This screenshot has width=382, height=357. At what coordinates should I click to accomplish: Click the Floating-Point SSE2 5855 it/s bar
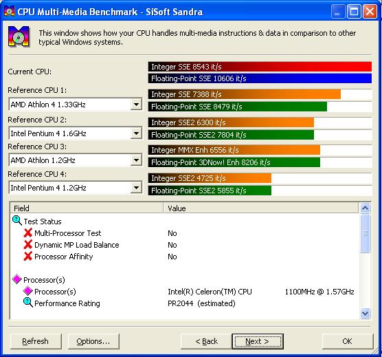pos(210,191)
